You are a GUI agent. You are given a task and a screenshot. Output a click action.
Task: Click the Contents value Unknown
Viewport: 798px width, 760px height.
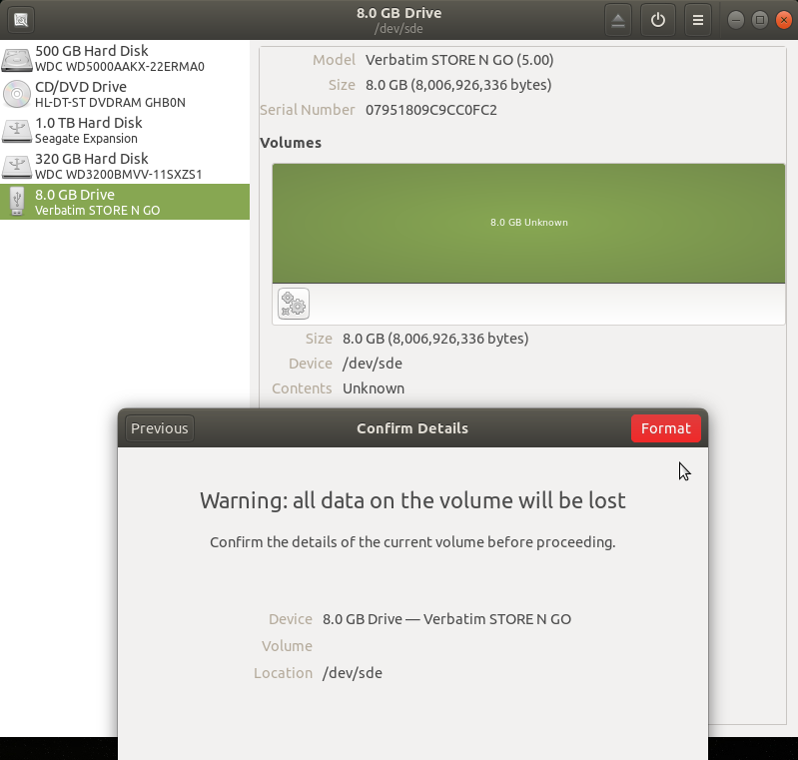(374, 388)
